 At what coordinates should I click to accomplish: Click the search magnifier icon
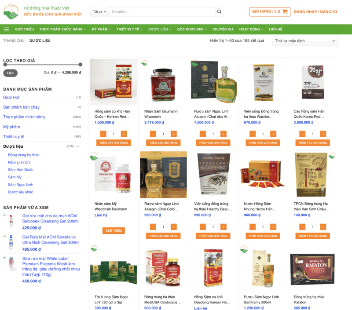219,12
